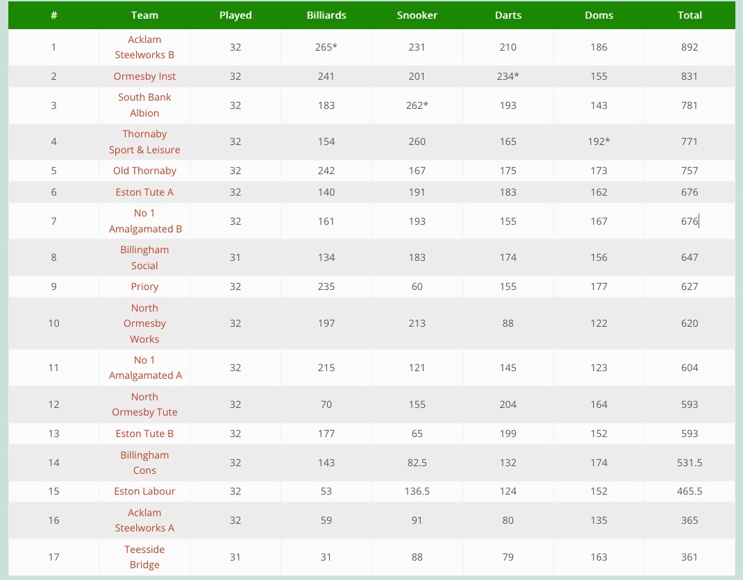The height and width of the screenshot is (580, 743).
Task: Open Teesside Bridge team link
Action: click(x=144, y=557)
